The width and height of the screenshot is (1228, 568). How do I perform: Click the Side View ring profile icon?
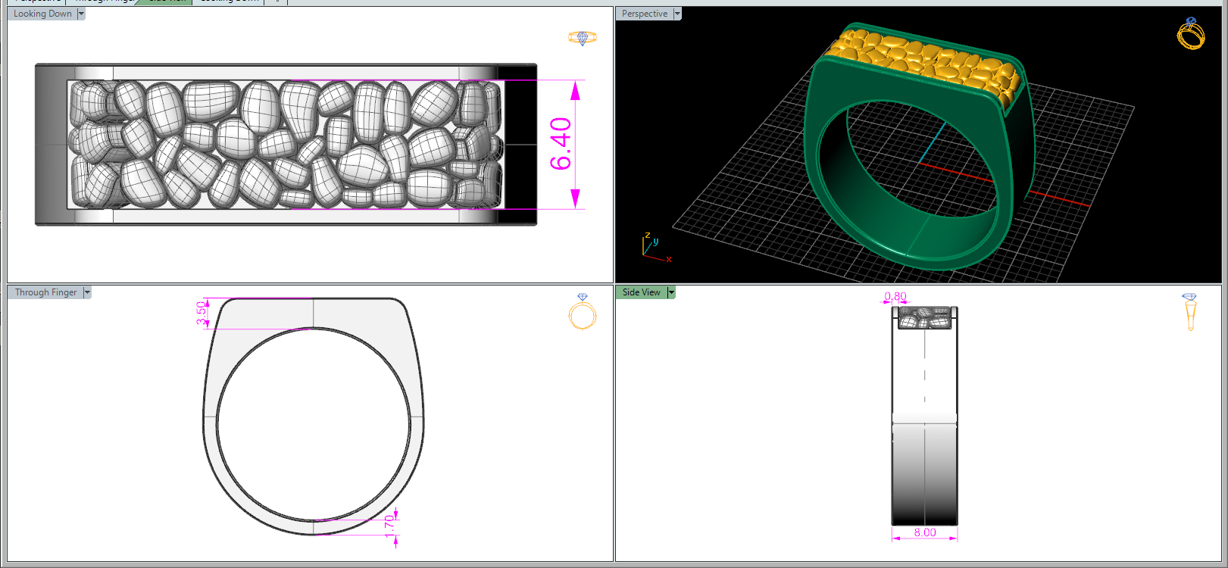1189,312
